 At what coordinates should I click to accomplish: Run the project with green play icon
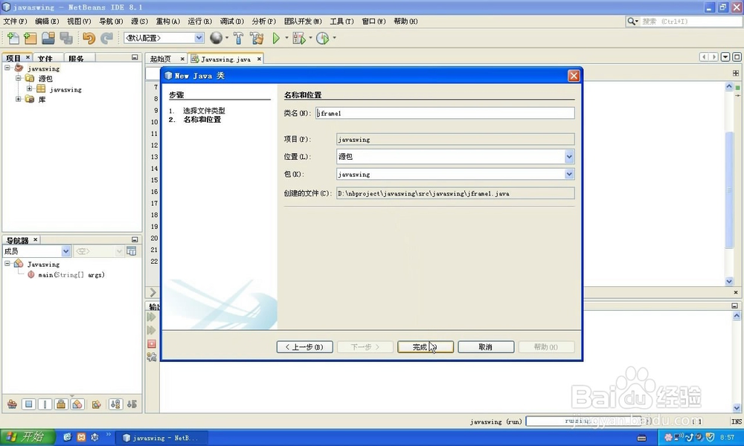tap(276, 38)
